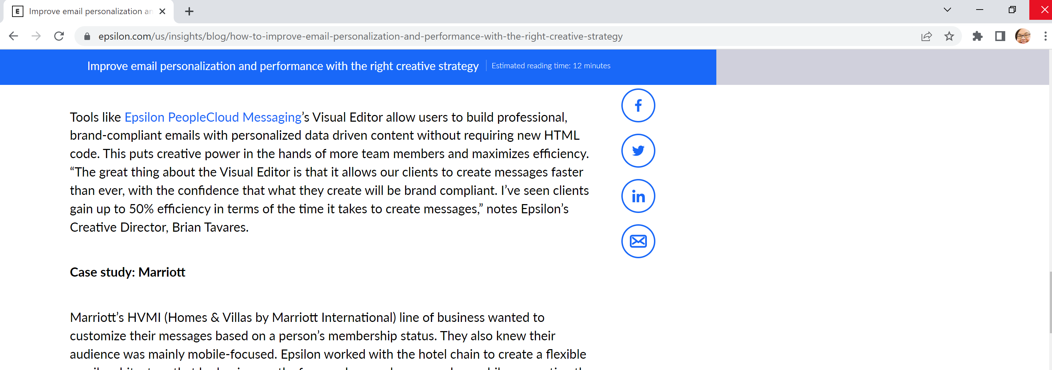
Task: Open tab search dropdown chevron
Action: pyautogui.click(x=947, y=10)
